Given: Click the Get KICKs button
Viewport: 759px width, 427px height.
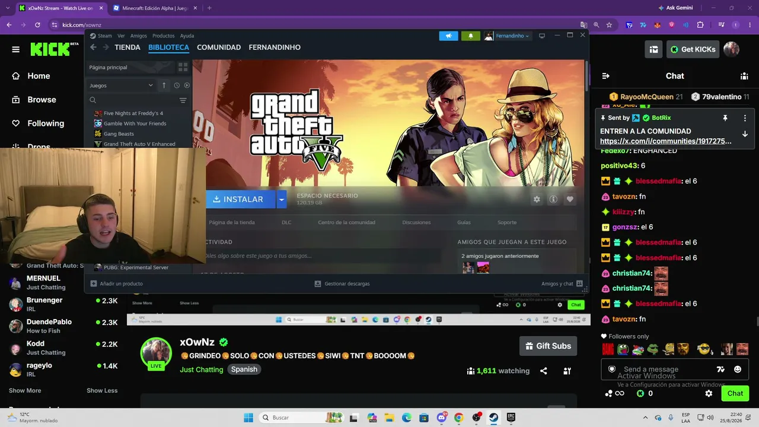Looking at the screenshot, I should pyautogui.click(x=693, y=49).
